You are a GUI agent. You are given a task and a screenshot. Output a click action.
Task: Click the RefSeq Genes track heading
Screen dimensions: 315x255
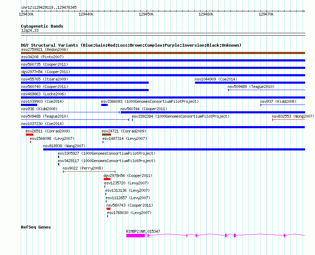pyautogui.click(x=36, y=227)
